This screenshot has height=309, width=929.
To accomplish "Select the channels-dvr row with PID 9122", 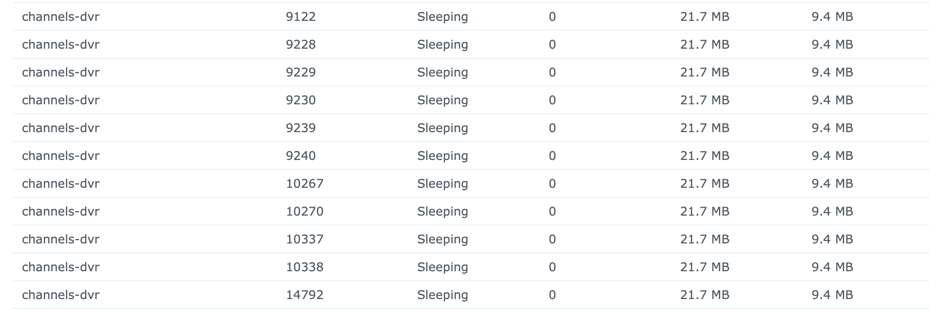I will tap(301, 17).
